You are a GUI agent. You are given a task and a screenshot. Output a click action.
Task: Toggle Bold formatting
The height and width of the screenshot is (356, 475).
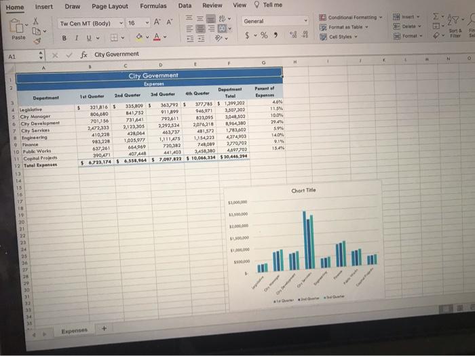[64, 38]
